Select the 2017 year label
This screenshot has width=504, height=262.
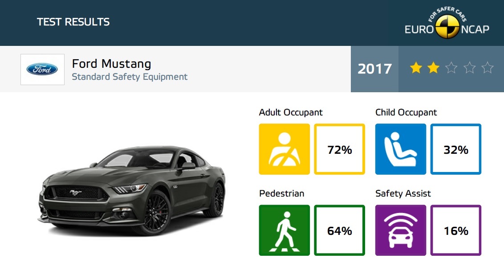pyautogui.click(x=374, y=69)
